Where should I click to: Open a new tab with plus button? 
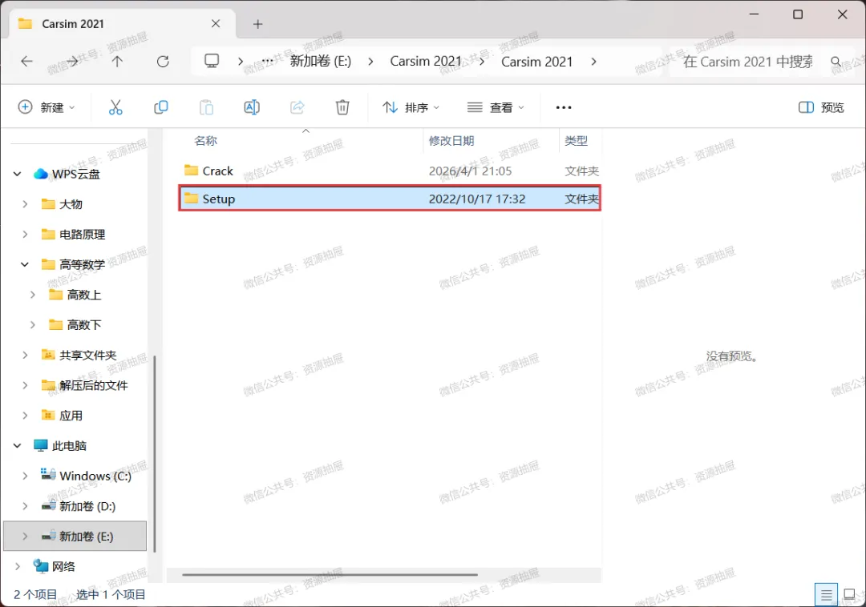coord(258,24)
